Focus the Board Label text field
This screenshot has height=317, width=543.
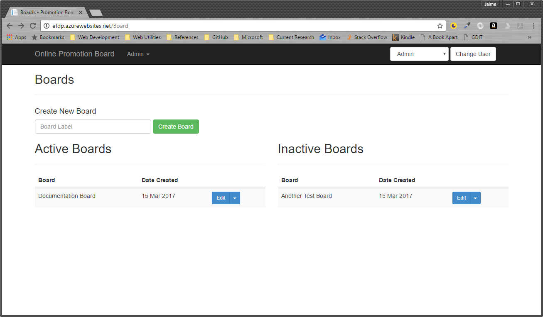[93, 127]
